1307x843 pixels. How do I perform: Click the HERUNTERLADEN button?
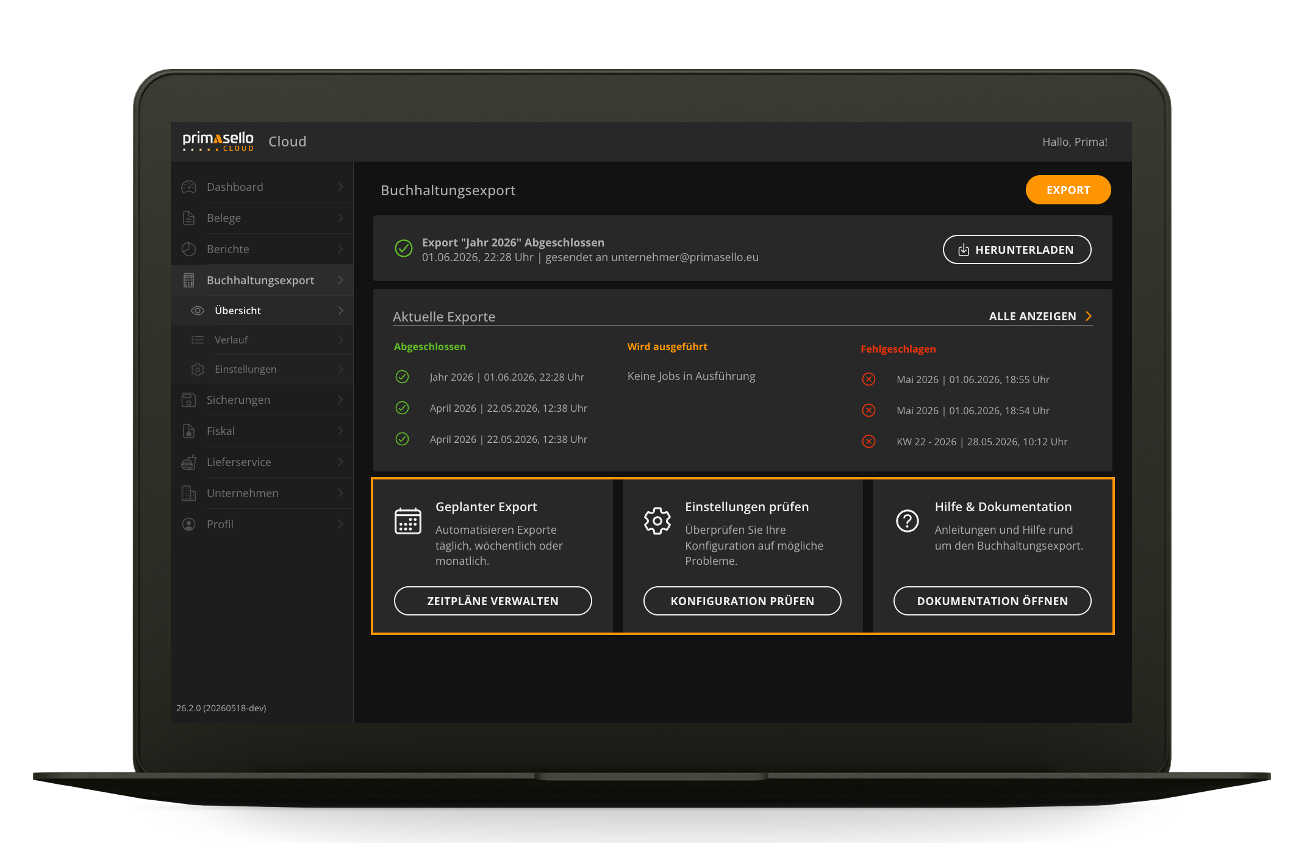[1017, 249]
